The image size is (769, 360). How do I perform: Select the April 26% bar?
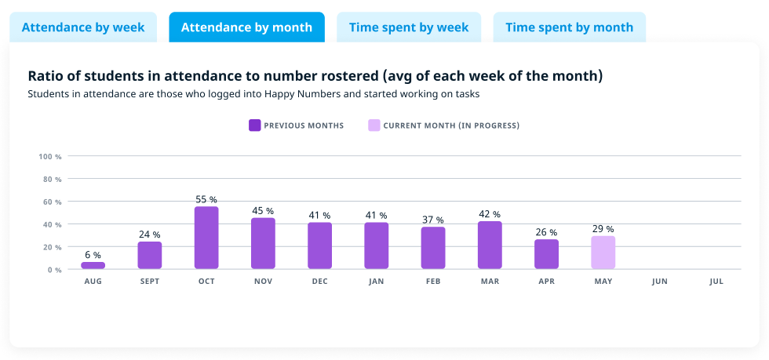(x=546, y=255)
